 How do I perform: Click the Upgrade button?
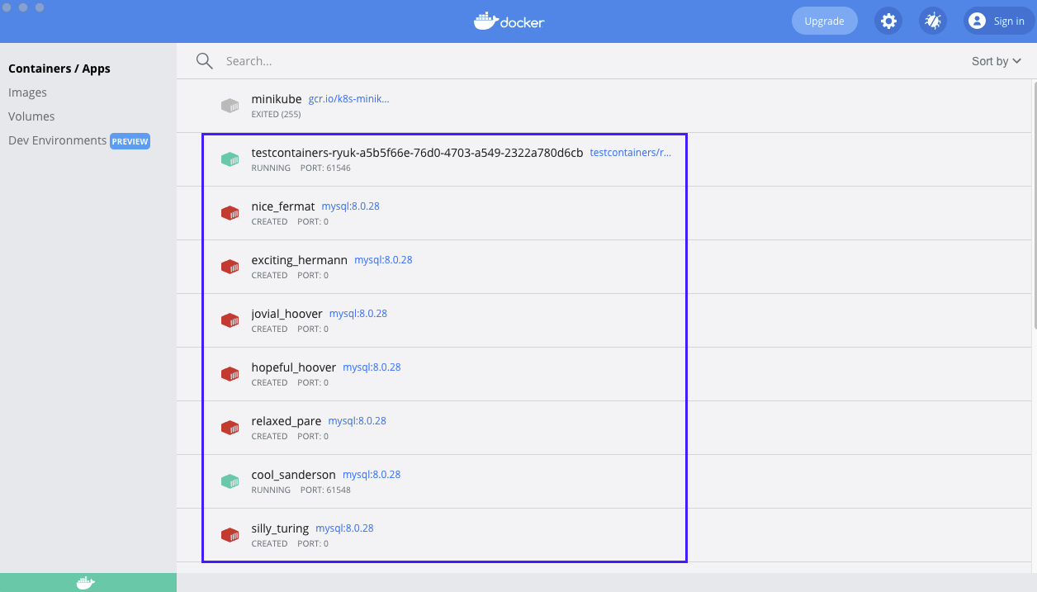tap(824, 21)
